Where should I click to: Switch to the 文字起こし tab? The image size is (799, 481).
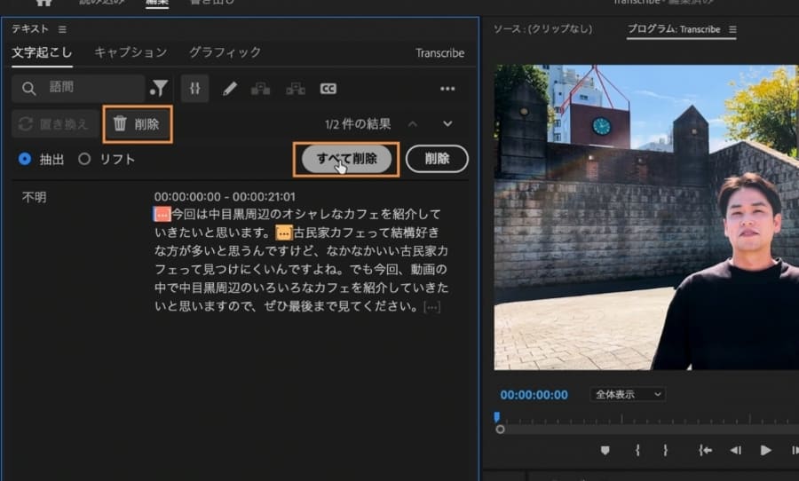tap(42, 52)
